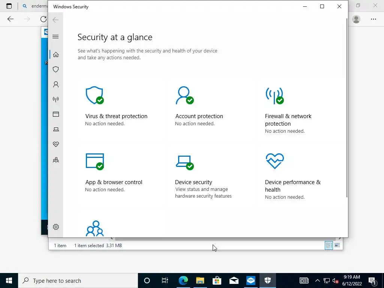384x288 pixels.
Task: Click the App & browser control tile icon
Action: point(95,161)
